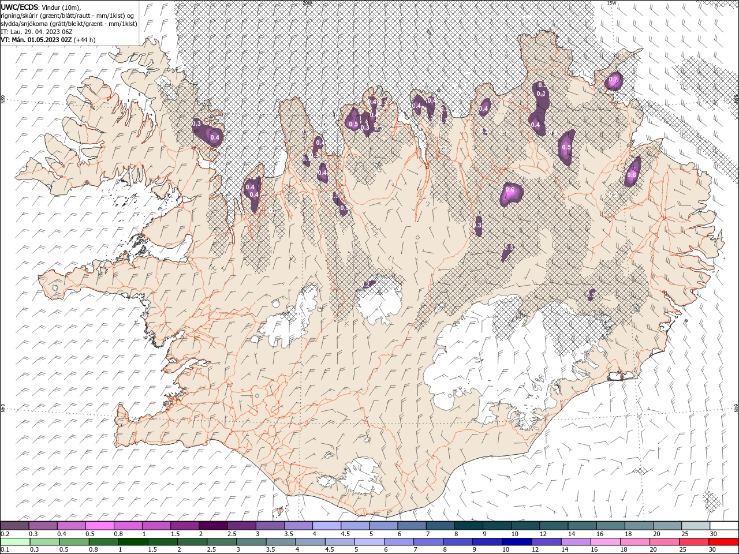Screen dimensions: 739x554
Task: Click the '30' label under the rain scale
Action: click(713, 549)
